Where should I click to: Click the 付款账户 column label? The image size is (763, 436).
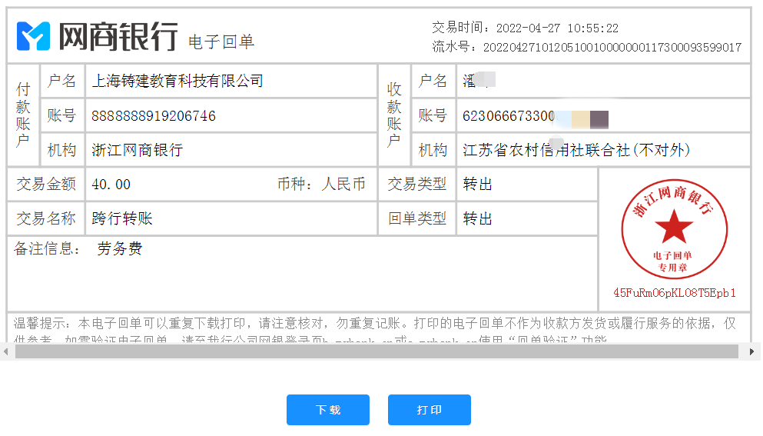tap(23, 115)
